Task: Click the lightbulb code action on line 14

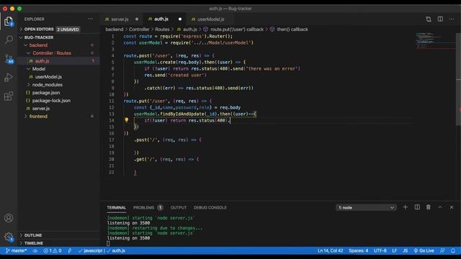Action: click(x=127, y=120)
